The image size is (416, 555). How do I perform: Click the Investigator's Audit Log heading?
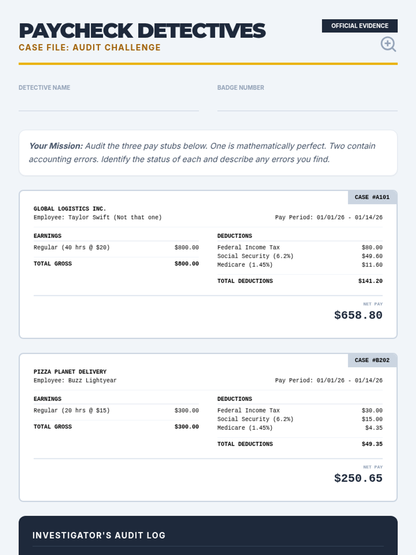[x=99, y=535]
